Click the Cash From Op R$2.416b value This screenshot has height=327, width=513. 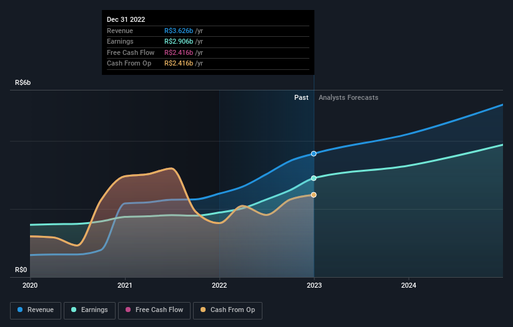179,64
